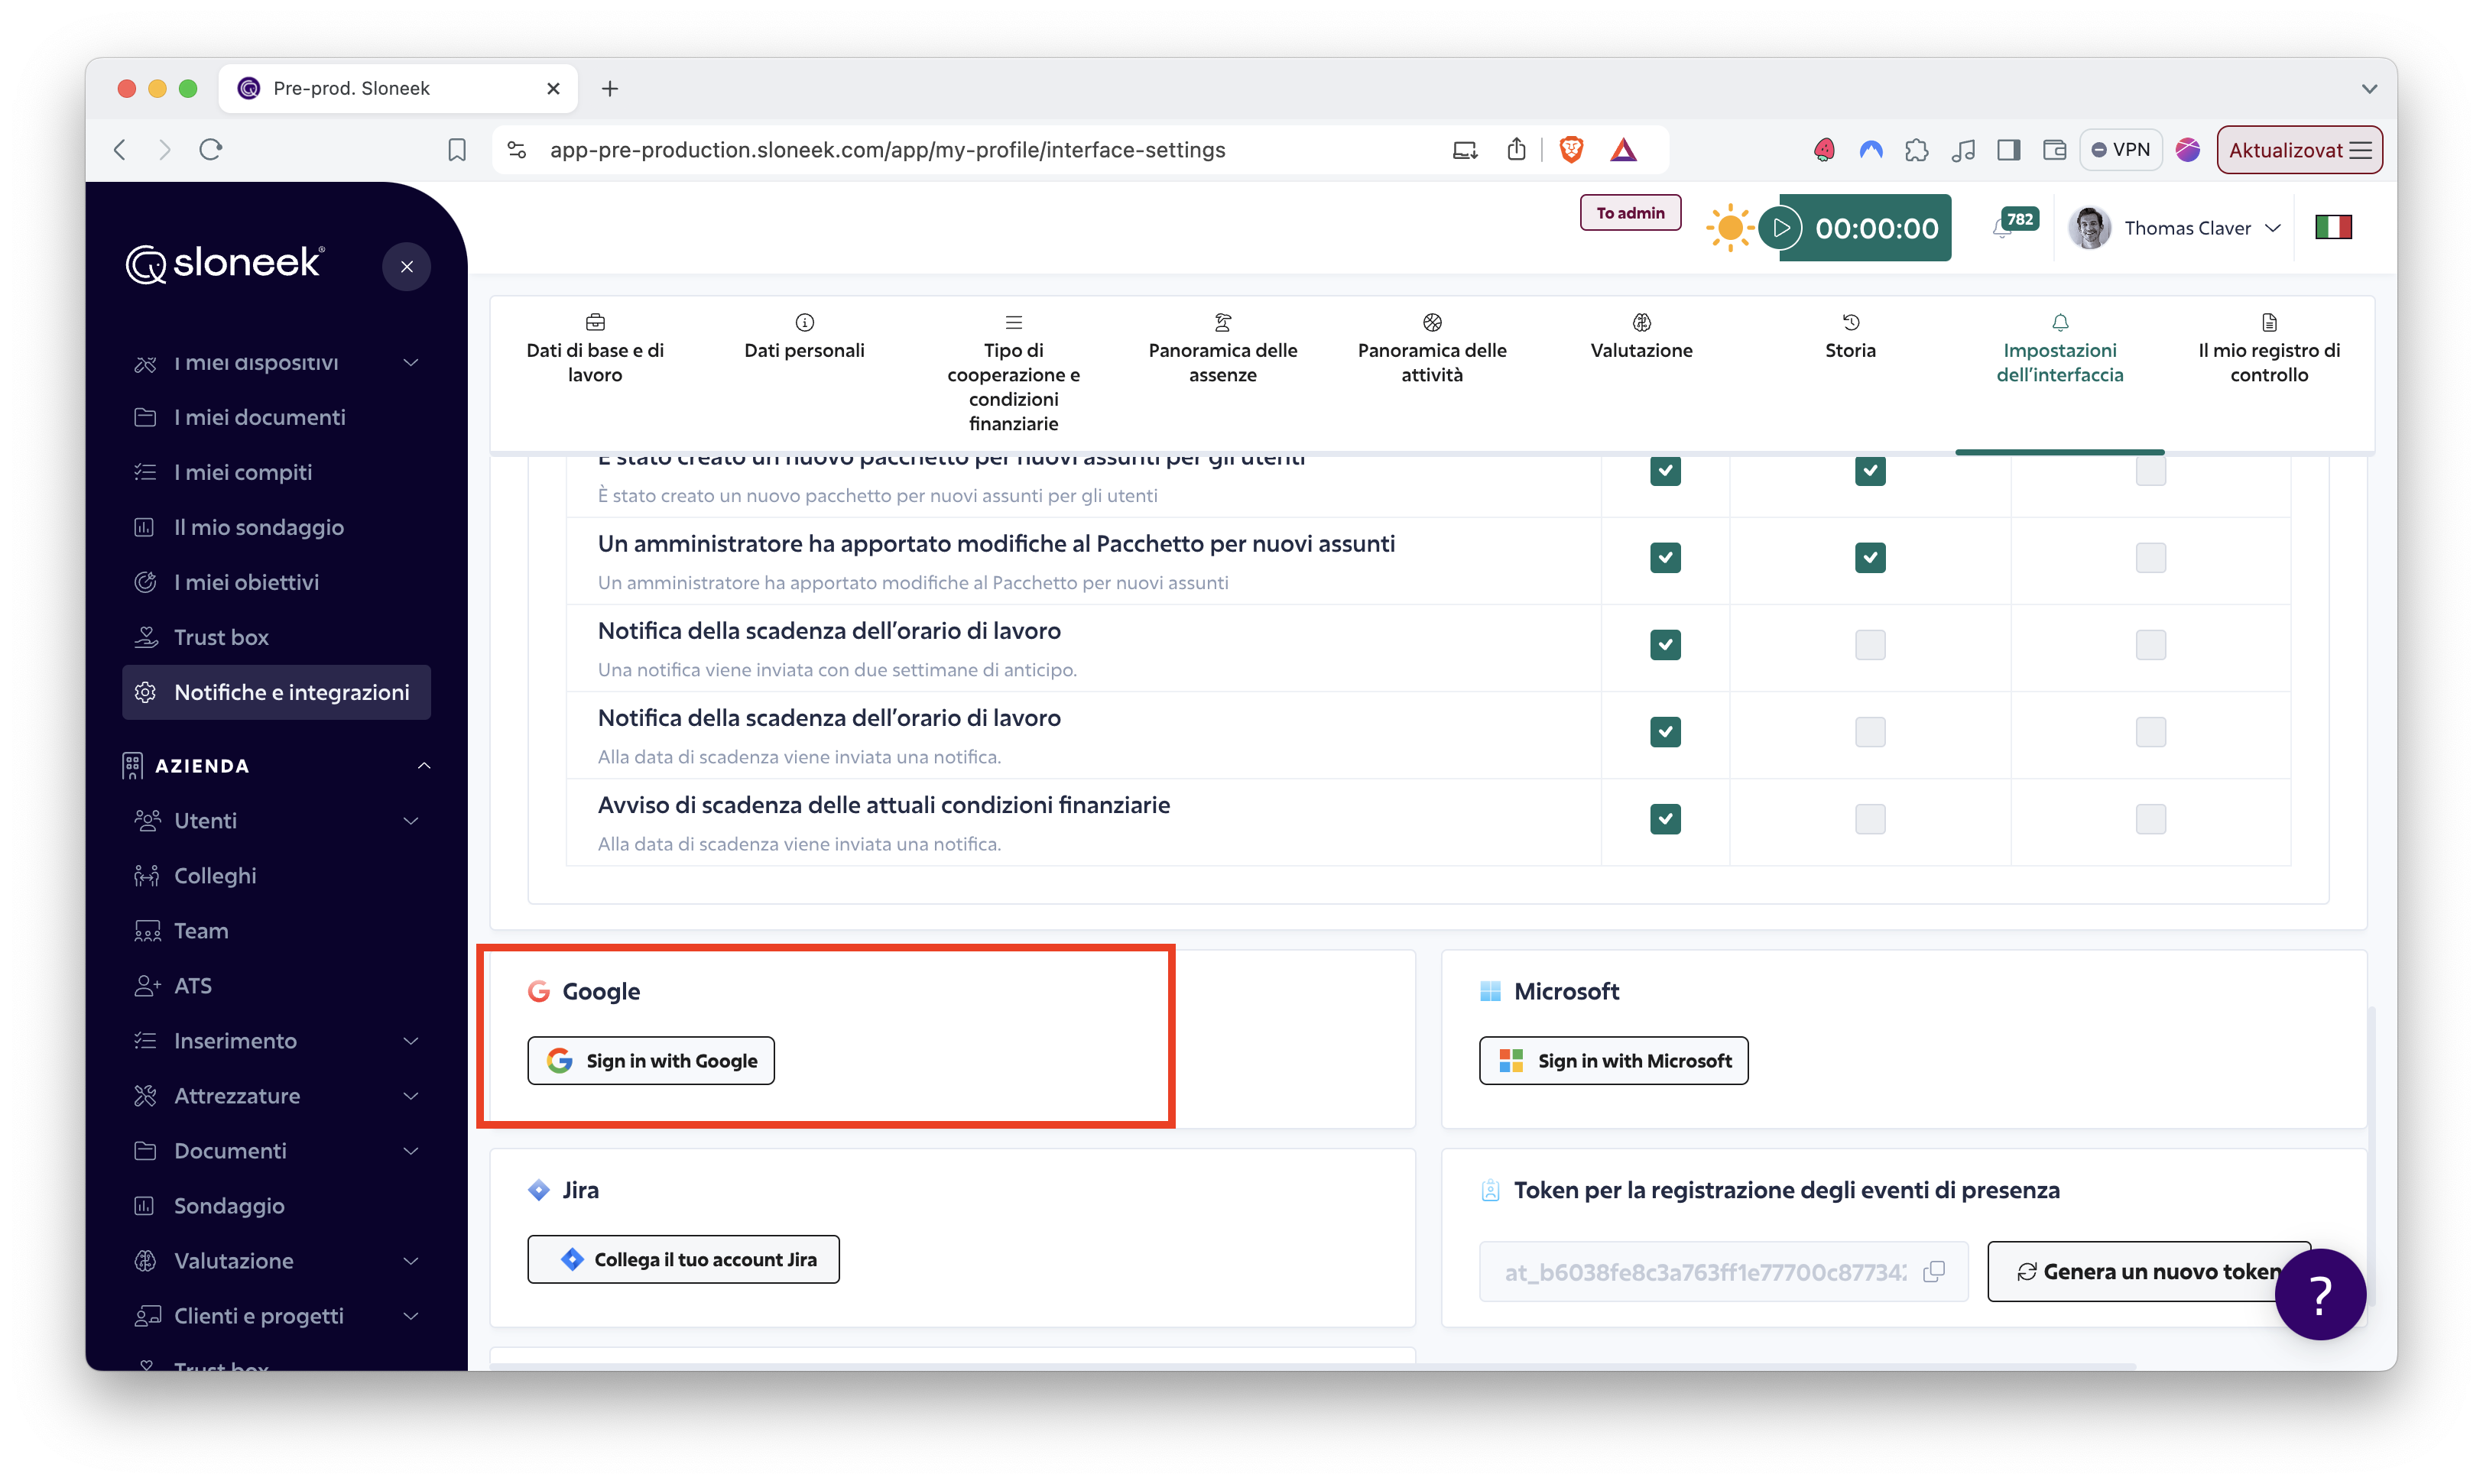Open browser extensions puzzle icon
Screen dimensions: 2483x1484
pyautogui.click(x=1916, y=150)
